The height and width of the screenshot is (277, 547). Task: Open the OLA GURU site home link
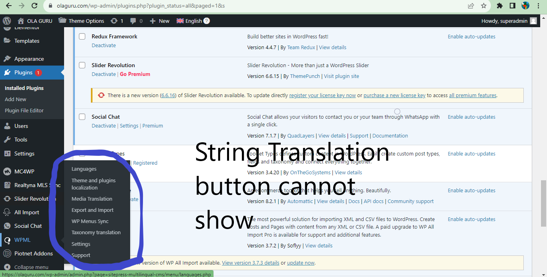tap(35, 21)
